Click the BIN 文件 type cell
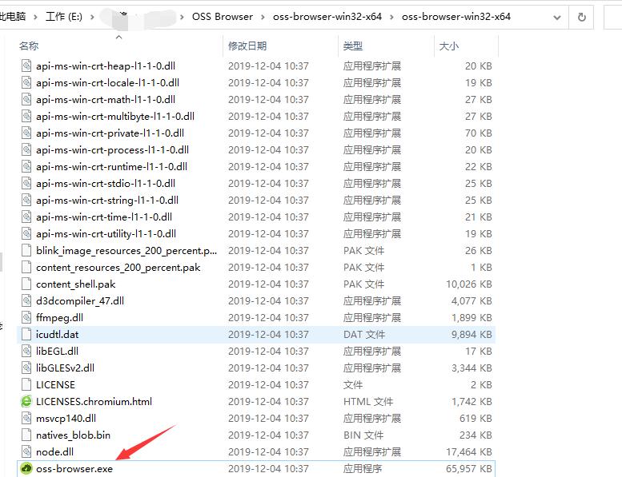This screenshot has width=622, height=477. point(363,435)
